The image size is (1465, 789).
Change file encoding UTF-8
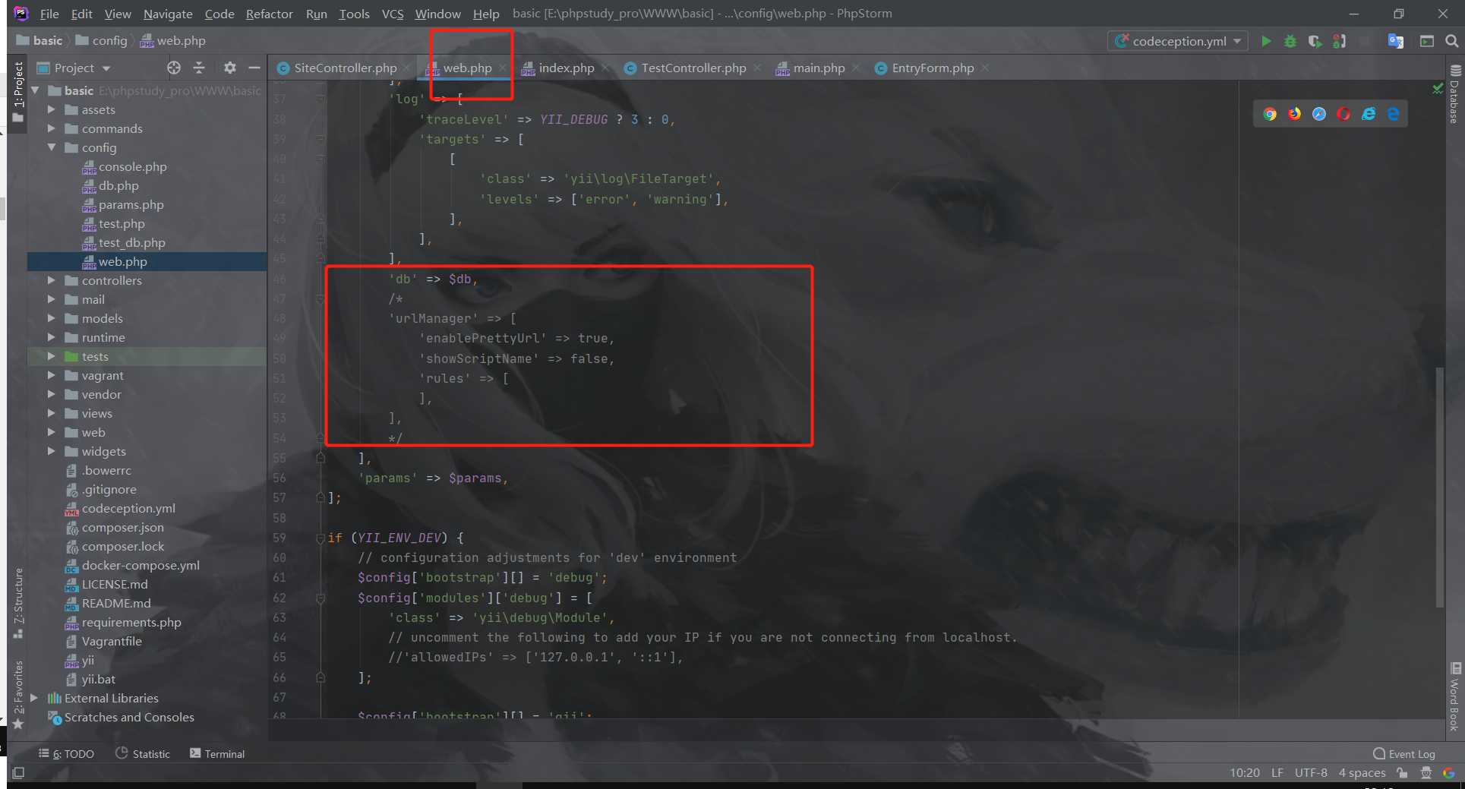[x=1311, y=773]
